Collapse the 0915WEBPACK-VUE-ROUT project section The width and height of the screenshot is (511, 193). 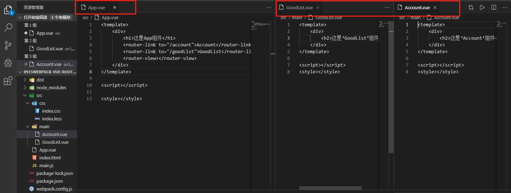point(46,72)
